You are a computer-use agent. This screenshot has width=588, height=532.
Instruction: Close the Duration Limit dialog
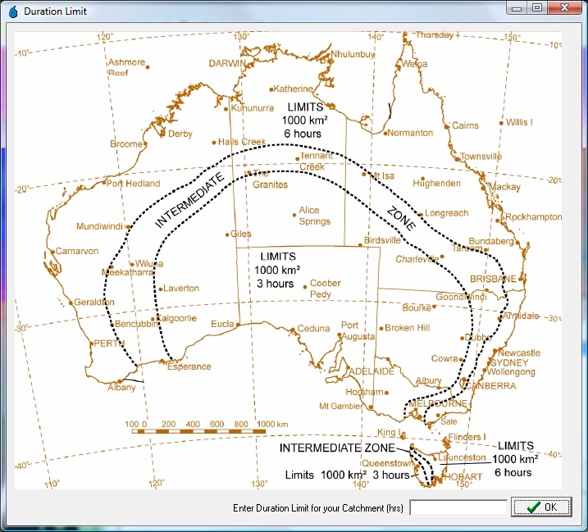(x=565, y=7)
